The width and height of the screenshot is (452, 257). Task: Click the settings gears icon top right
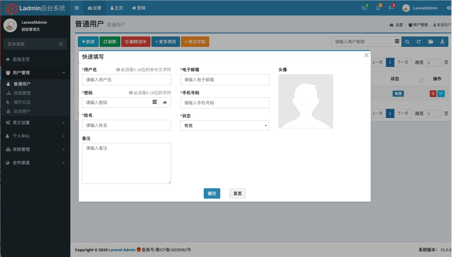pos(449,8)
